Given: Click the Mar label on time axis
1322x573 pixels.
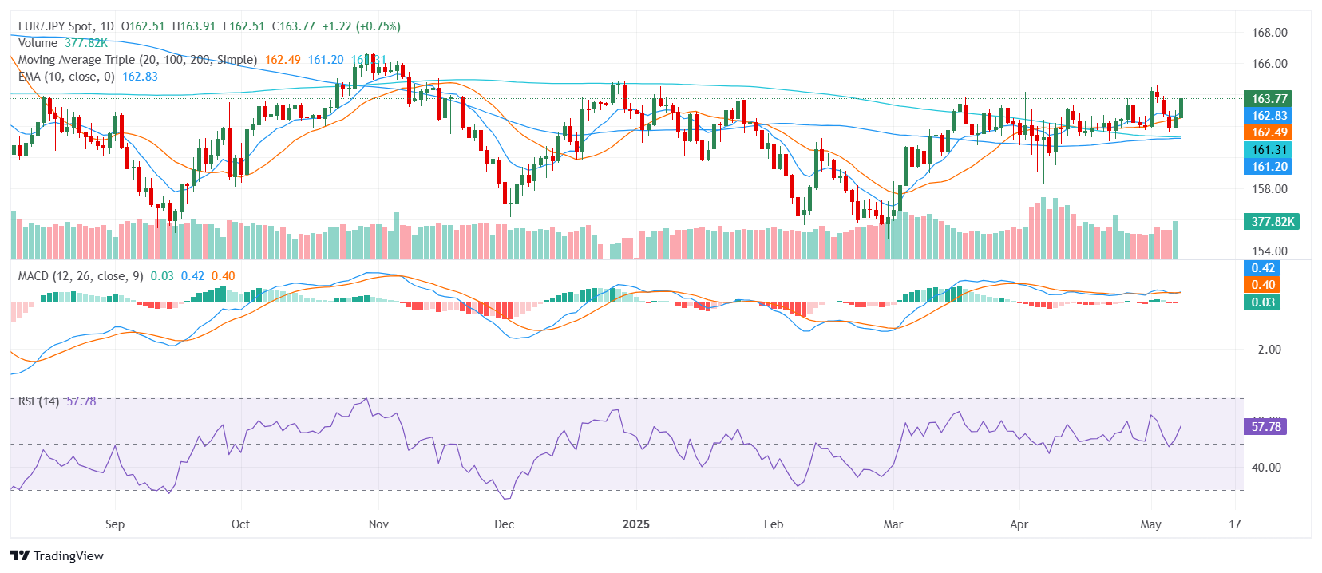Looking at the screenshot, I should (x=893, y=524).
